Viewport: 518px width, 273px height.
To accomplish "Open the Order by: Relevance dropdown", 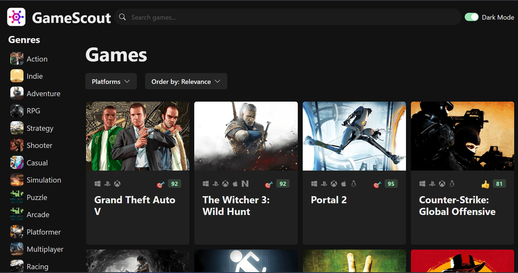I will pos(186,81).
